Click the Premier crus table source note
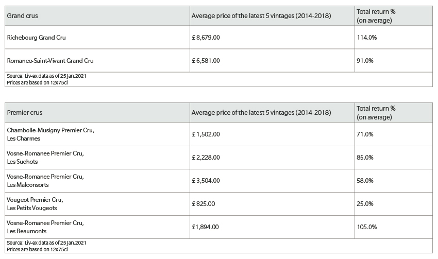This screenshot has width=438, height=259. point(46,246)
